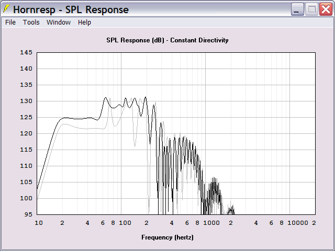Click the 100 dB y-axis value
Screen dimensions: 335x251
(x=26, y=198)
